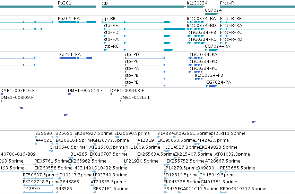
Task: Select protein ctp-PB
Action: [131, 75]
